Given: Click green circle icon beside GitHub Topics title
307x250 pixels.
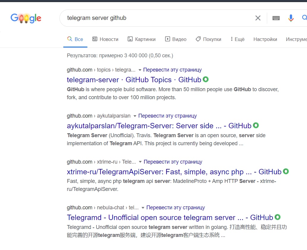Looking at the screenshot, I should pos(206,79).
